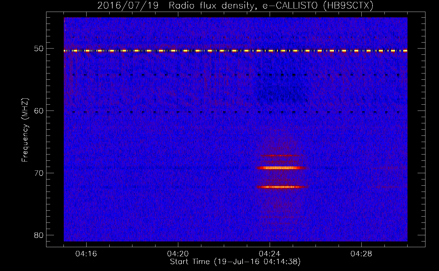Click the bright yellow interference line near 50 MHz
Image resolution: width=439 pixels, height=271 pixels.
pos(236,51)
